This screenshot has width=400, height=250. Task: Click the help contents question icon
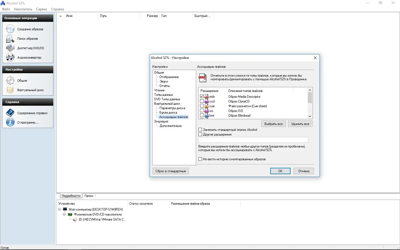pyautogui.click(x=10, y=113)
